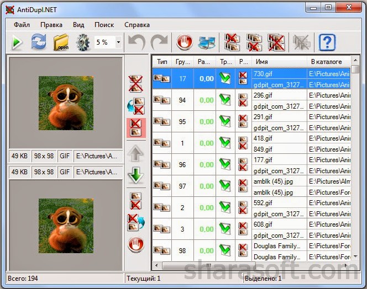Screen dimensions: 367x289
Task: Start the duplicate search with the green play icon
Action: tap(17, 43)
